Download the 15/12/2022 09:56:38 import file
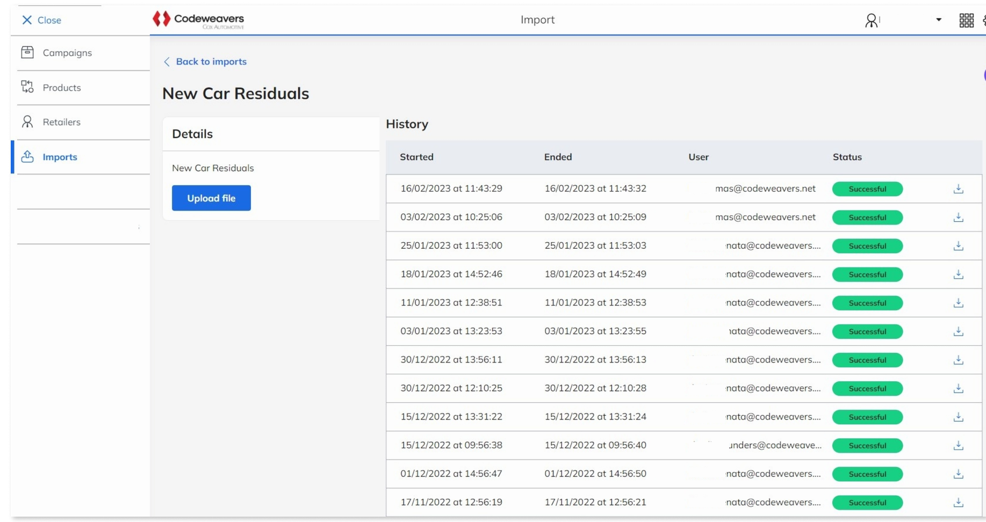 point(958,445)
